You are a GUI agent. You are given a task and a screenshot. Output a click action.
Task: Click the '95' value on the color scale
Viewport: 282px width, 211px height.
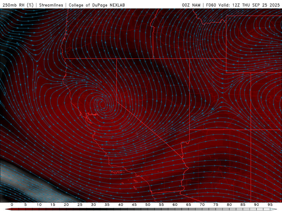coord(270,205)
